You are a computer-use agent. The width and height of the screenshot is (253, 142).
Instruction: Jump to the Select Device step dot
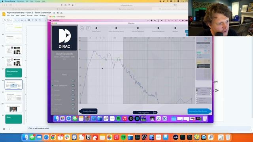[x=96, y=28]
